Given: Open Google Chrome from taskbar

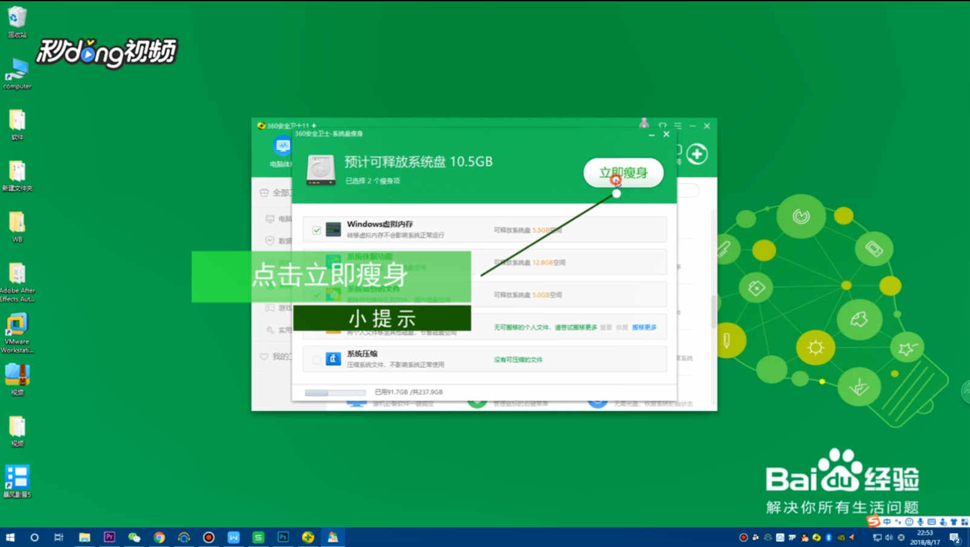Looking at the screenshot, I should 159,537.
